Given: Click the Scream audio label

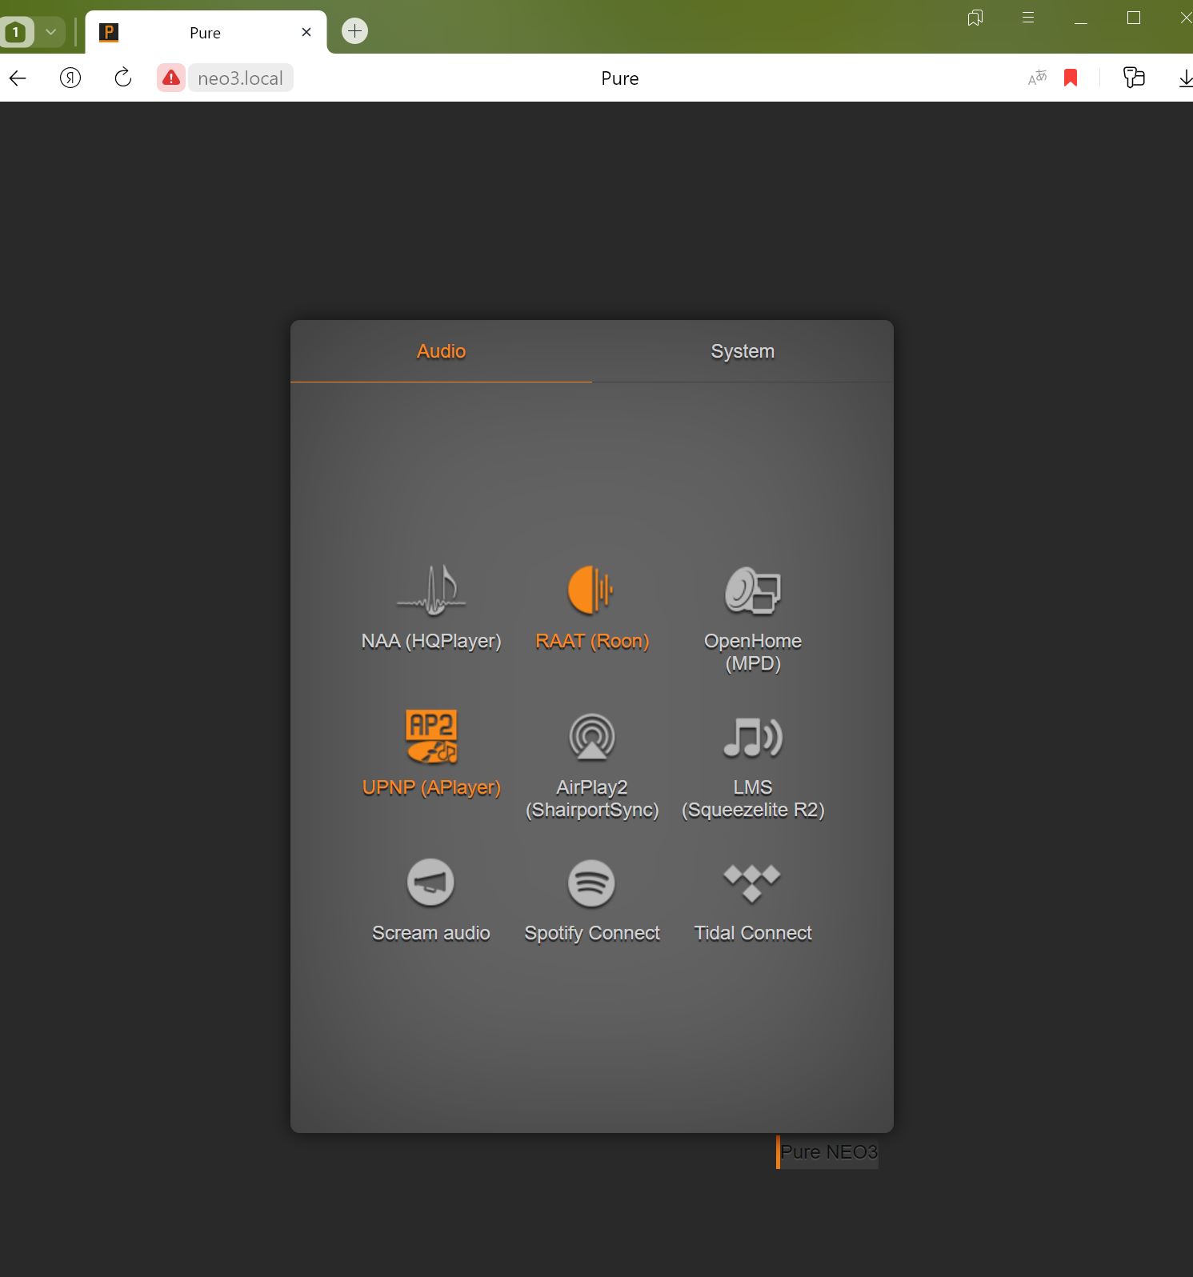Looking at the screenshot, I should (x=431, y=933).
